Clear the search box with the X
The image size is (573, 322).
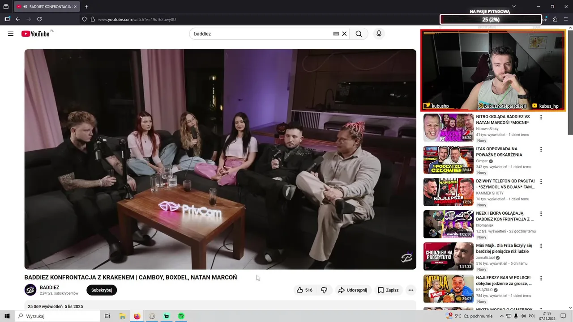click(344, 34)
